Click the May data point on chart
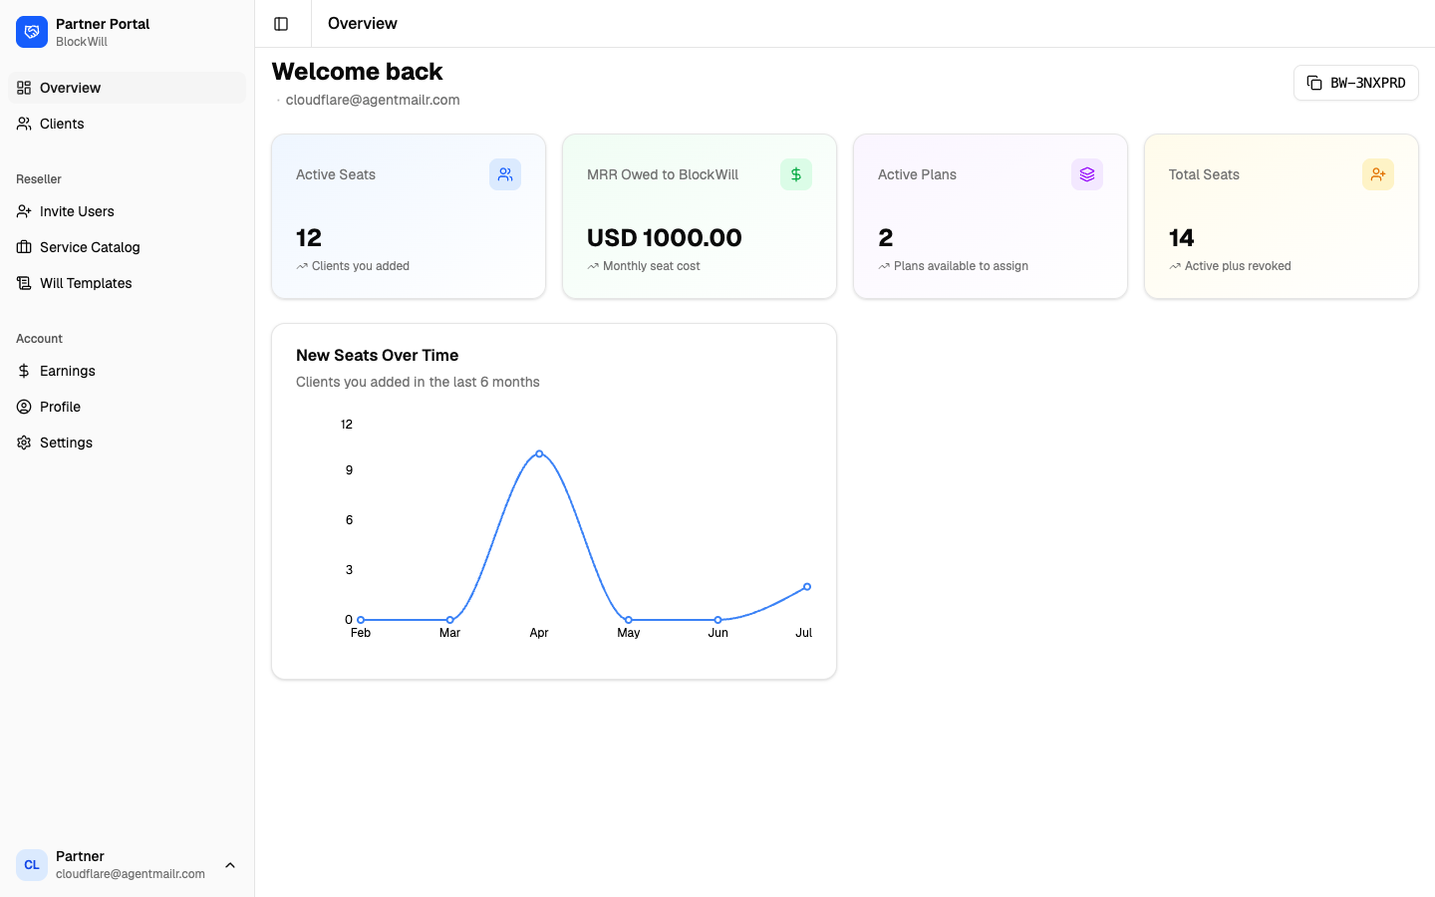This screenshot has height=897, width=1435. click(629, 620)
